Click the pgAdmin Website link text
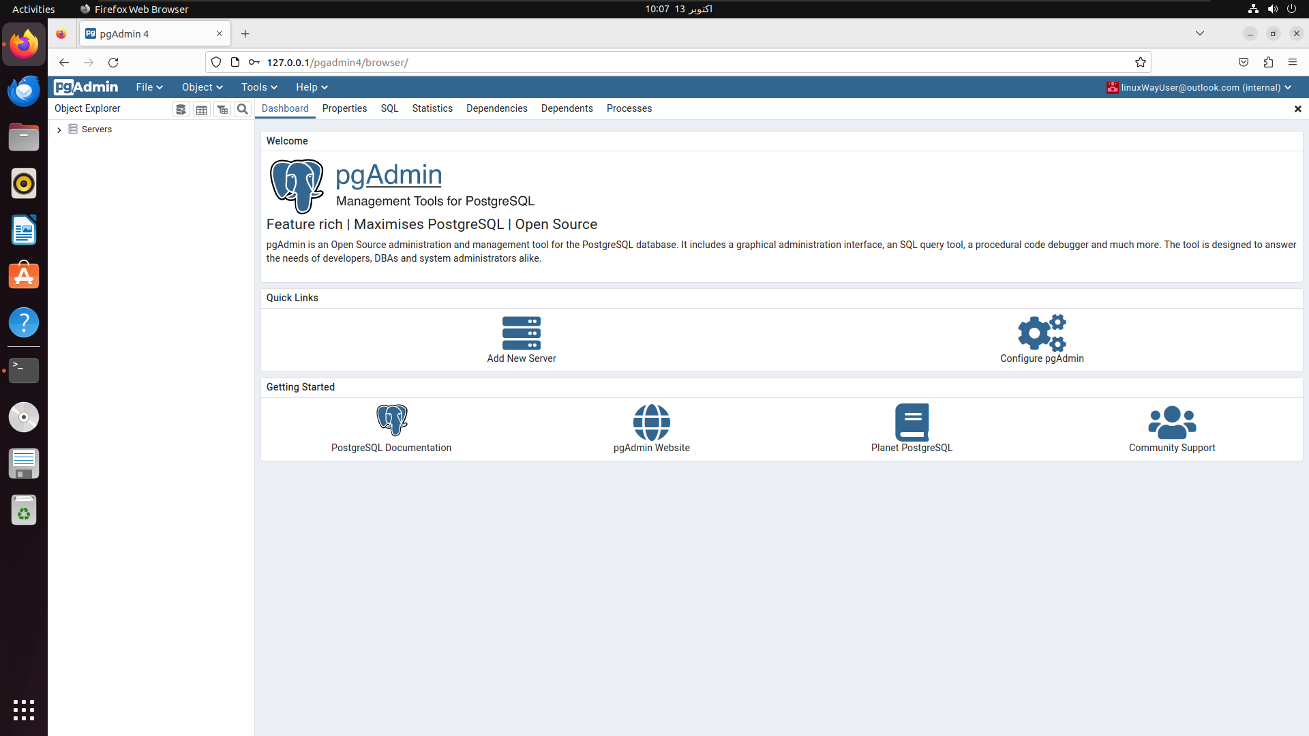The width and height of the screenshot is (1309, 736). (652, 448)
